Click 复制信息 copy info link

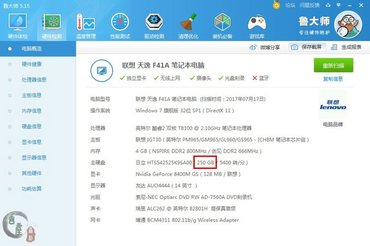coord(333,79)
